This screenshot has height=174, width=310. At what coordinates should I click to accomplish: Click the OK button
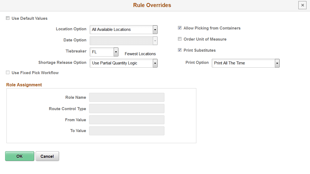pyautogui.click(x=19, y=156)
